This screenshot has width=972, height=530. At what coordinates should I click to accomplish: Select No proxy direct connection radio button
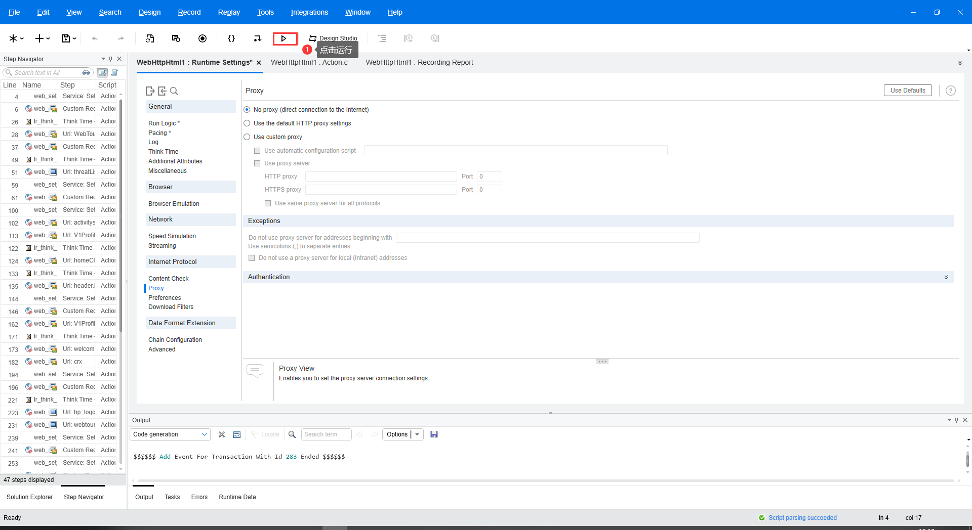(x=247, y=110)
